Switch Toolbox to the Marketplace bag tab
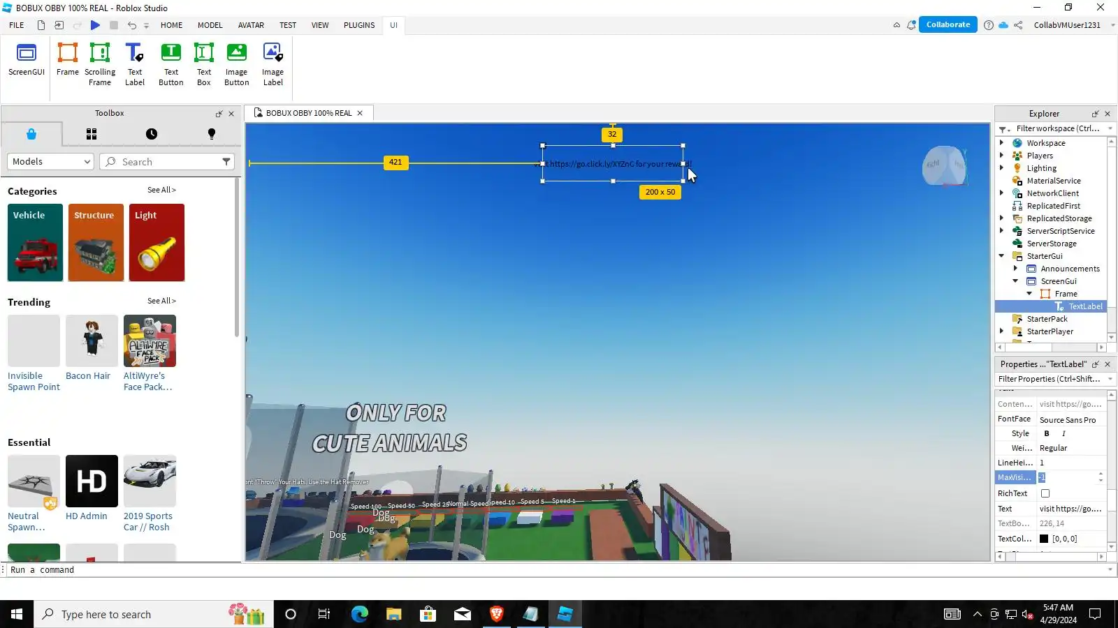 (31, 134)
